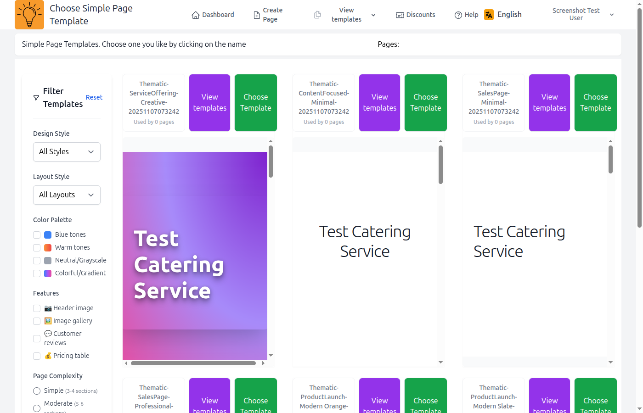Expand the View templates menu chevron
Screen dimensions: 643x413
coord(373,15)
